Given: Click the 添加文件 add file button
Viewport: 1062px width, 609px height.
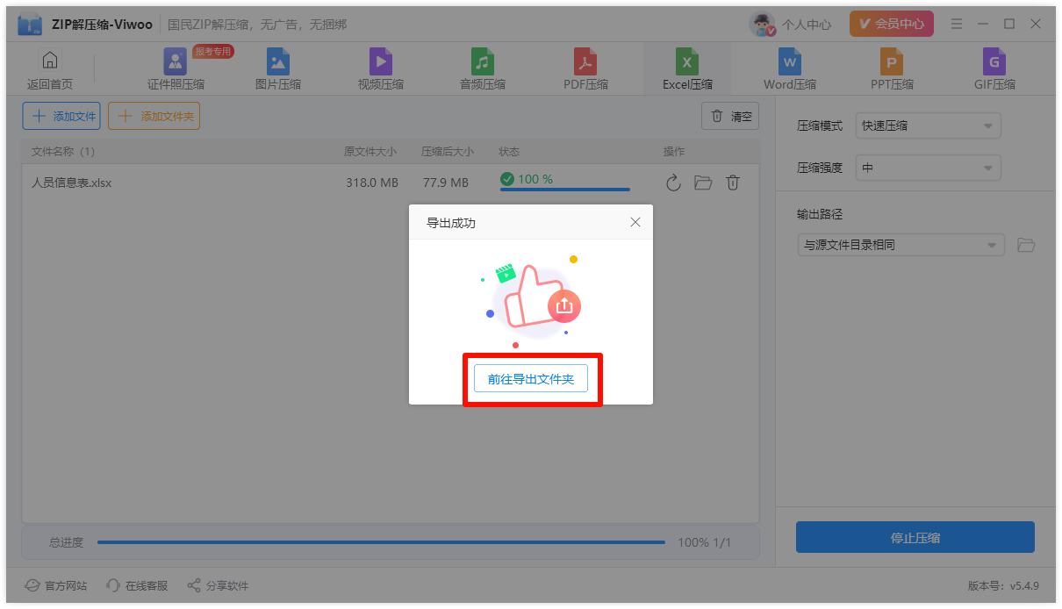Looking at the screenshot, I should click(x=61, y=116).
